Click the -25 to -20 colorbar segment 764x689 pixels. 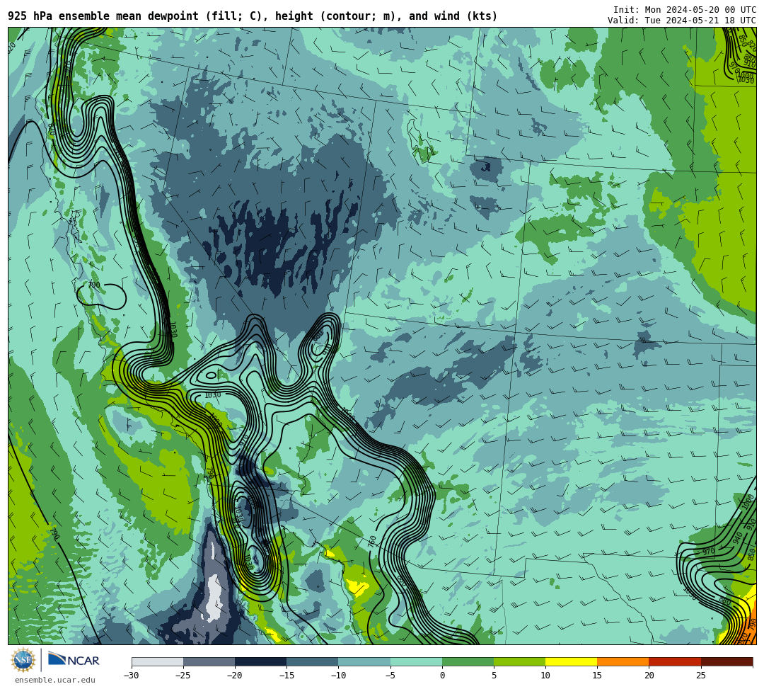(x=209, y=661)
